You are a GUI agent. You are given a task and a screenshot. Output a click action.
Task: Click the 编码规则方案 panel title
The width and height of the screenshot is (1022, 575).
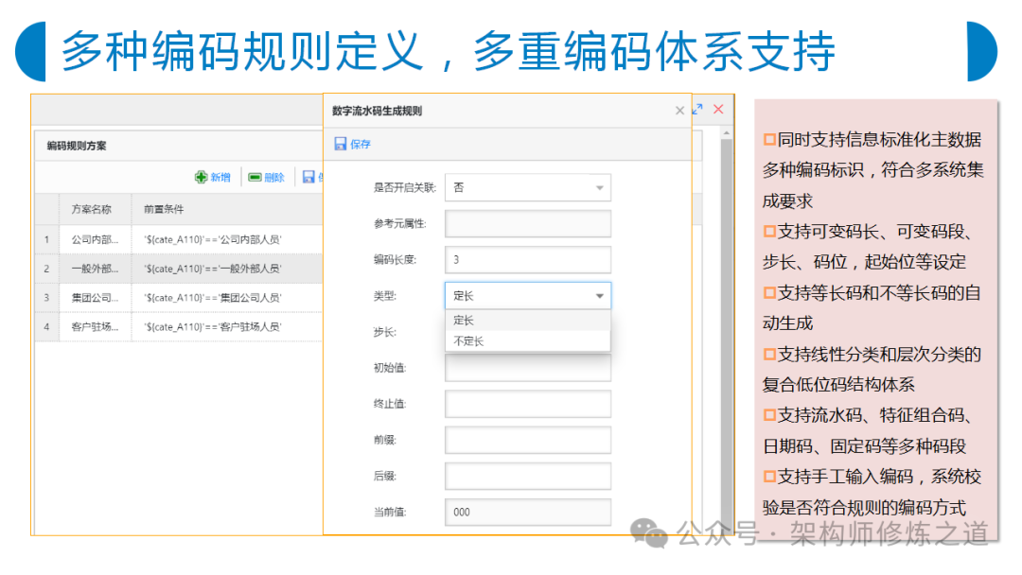coord(77,146)
